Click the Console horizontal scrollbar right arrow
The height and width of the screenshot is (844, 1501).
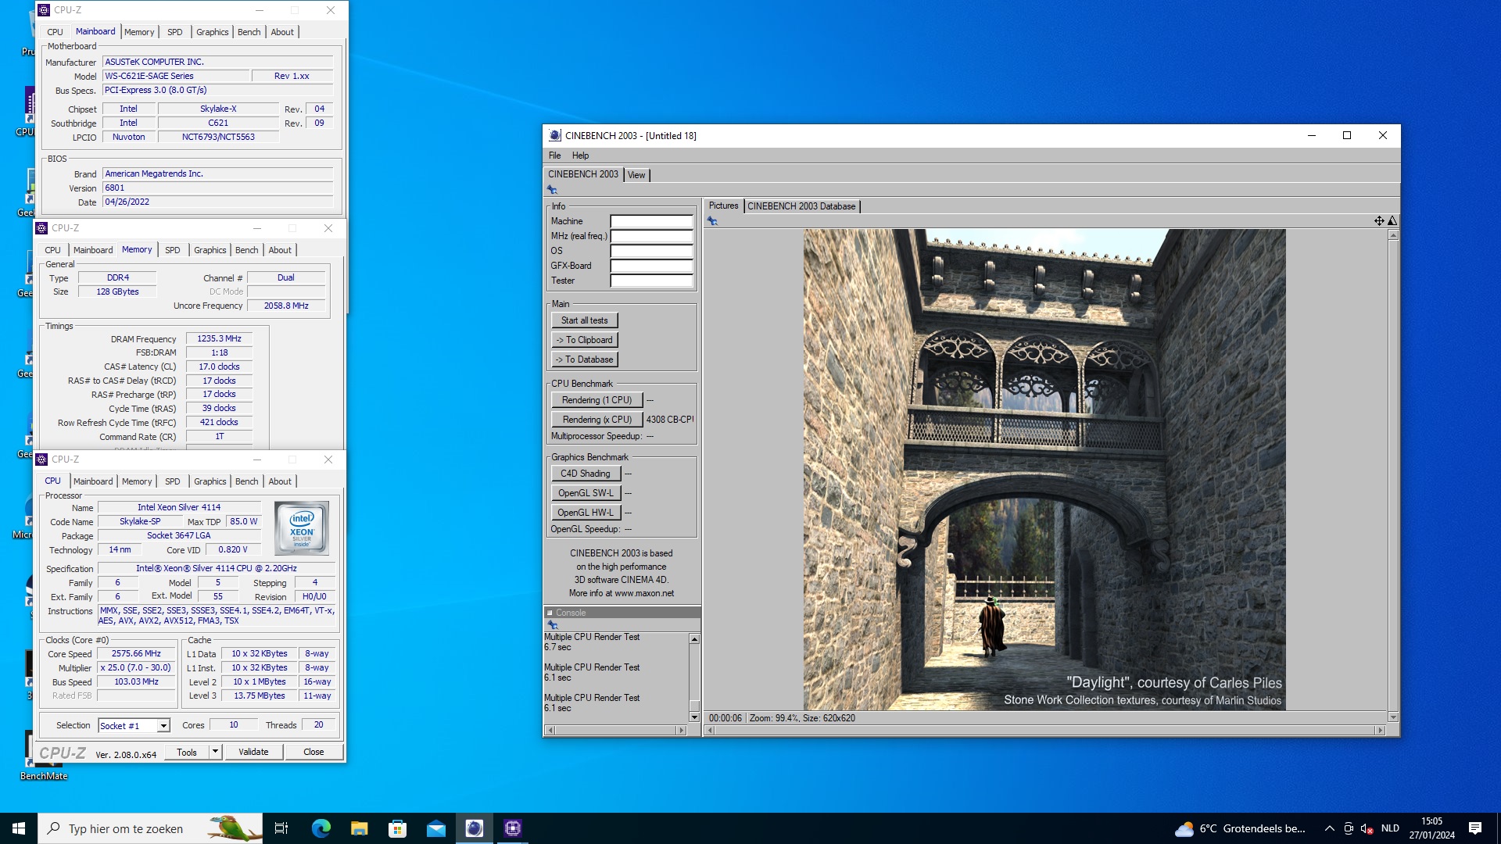click(x=681, y=731)
